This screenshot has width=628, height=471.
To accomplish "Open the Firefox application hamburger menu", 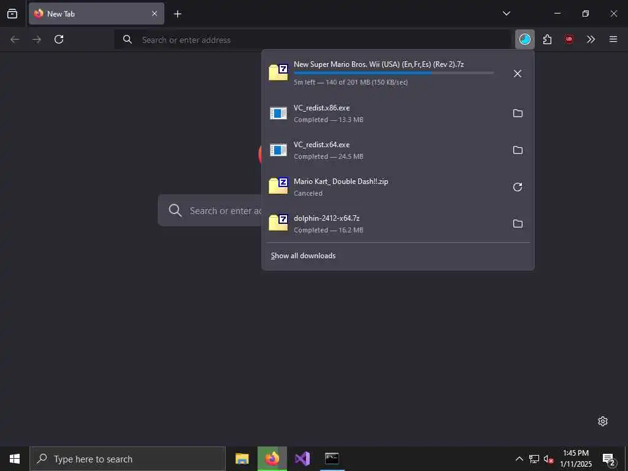I will 613,39.
